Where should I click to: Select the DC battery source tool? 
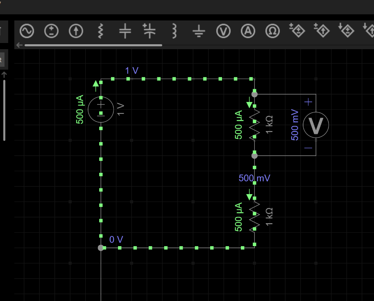pos(52,31)
